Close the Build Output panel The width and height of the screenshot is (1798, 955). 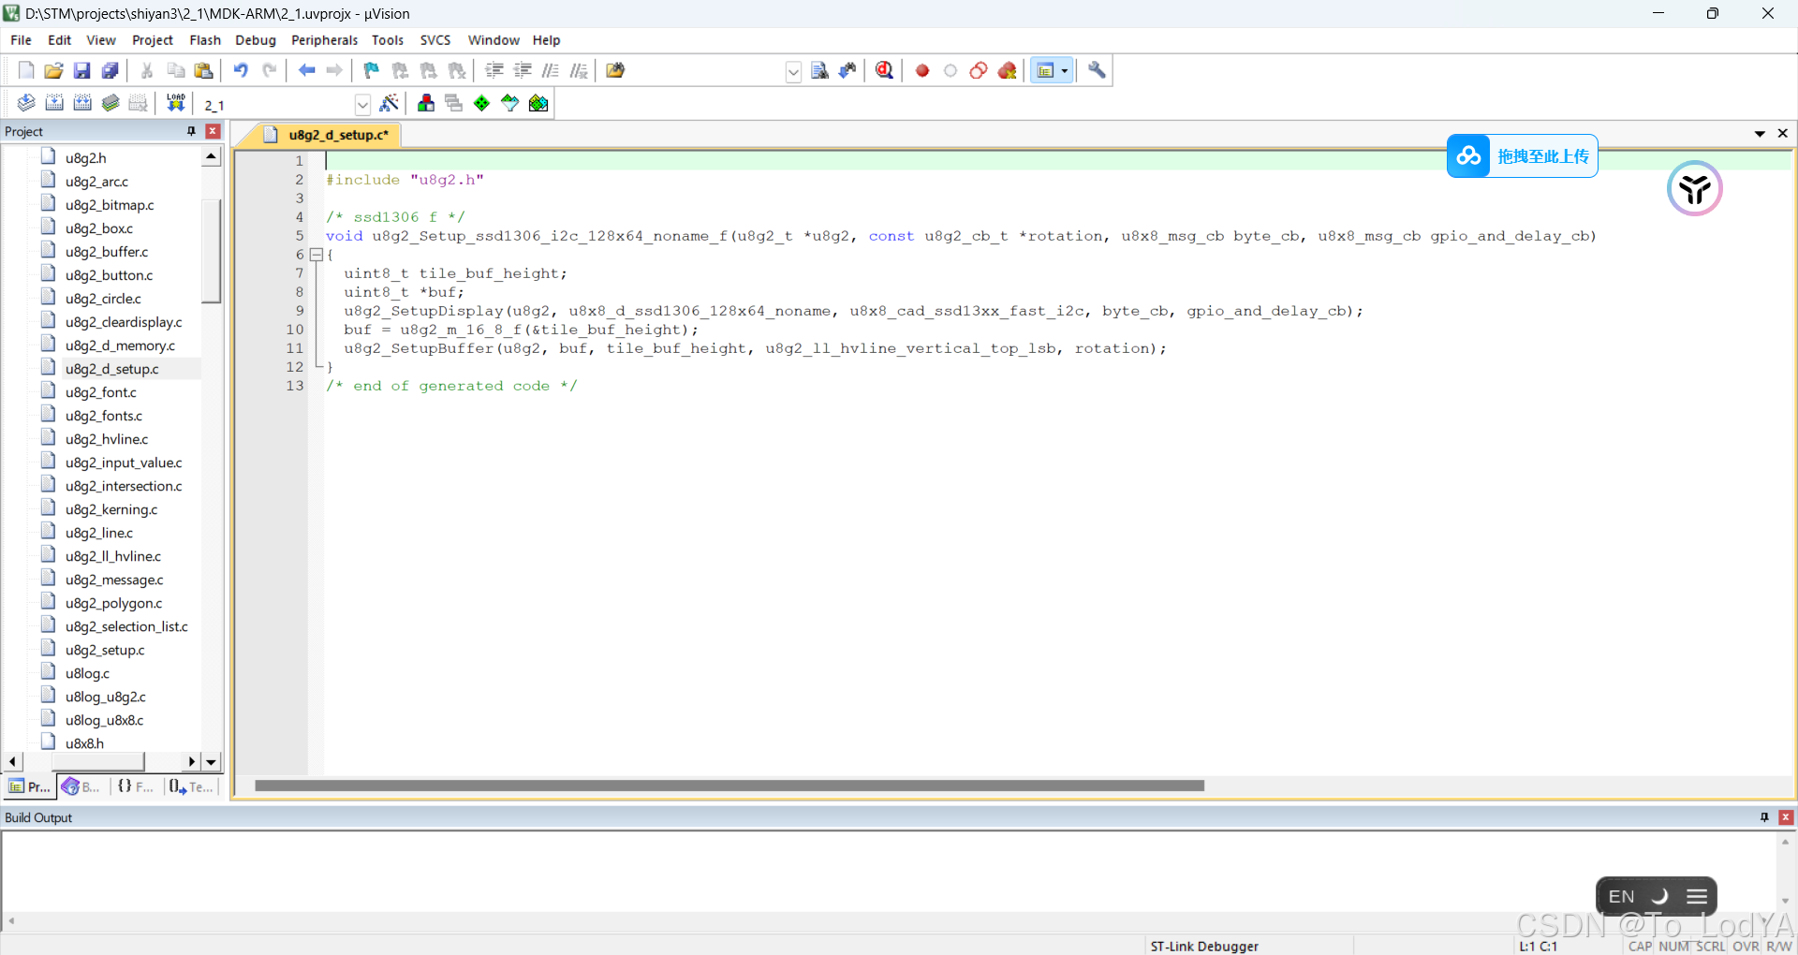click(x=1786, y=817)
